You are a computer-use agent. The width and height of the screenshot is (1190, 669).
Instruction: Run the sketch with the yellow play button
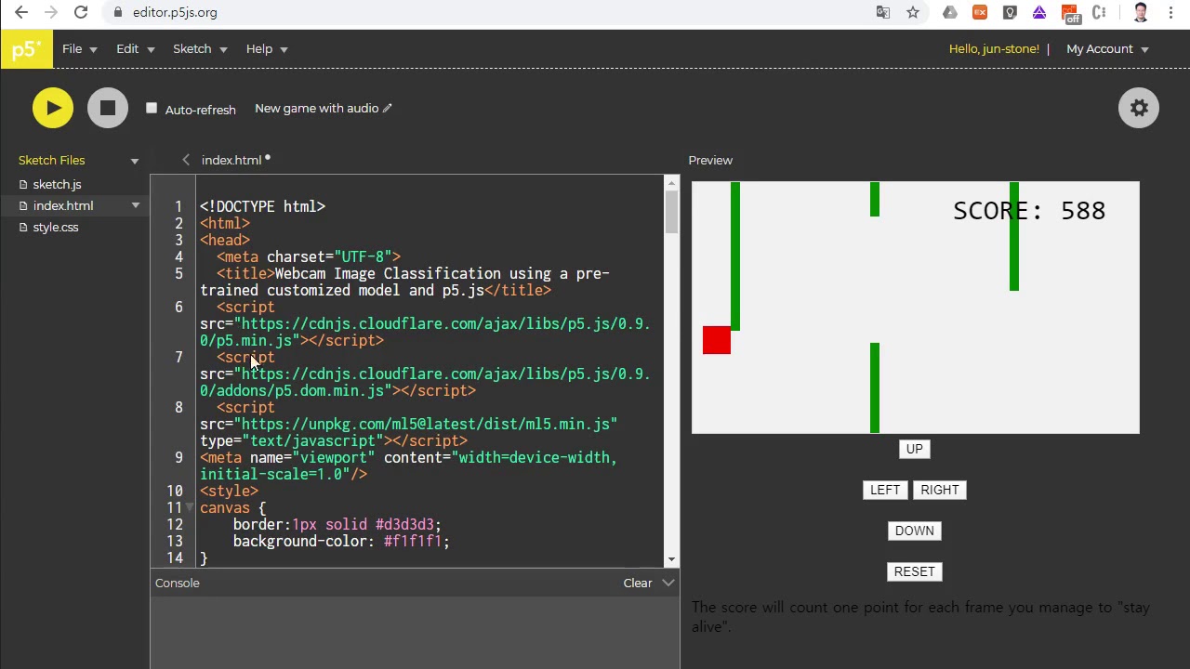pyautogui.click(x=53, y=108)
